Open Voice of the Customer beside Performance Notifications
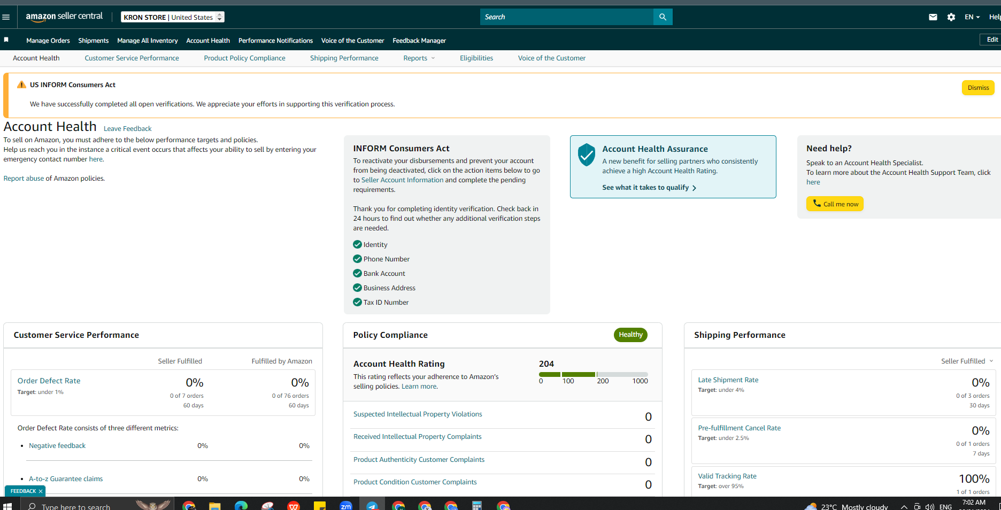Screen dimensions: 1001x510 (352, 41)
